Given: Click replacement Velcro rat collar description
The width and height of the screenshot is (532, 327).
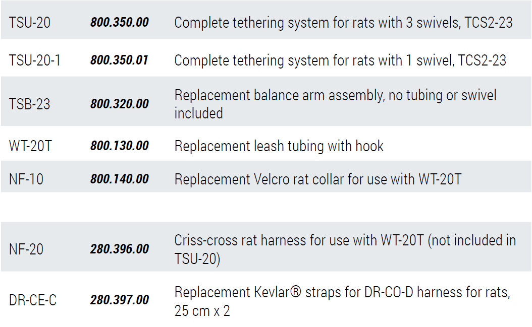Looking at the screenshot, I should click(317, 179).
